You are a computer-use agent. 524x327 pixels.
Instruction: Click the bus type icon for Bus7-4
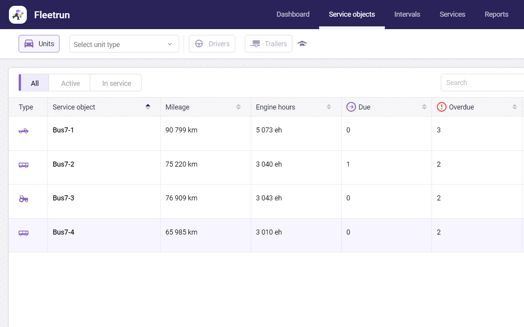tap(23, 233)
